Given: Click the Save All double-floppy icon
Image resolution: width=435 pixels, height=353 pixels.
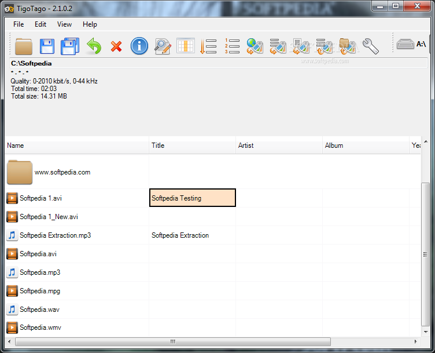Looking at the screenshot, I should [x=70, y=46].
